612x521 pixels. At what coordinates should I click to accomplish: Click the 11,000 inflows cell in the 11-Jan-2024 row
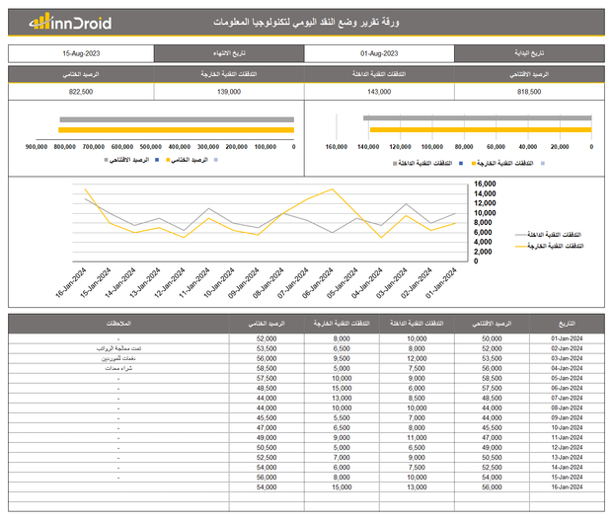(417, 438)
